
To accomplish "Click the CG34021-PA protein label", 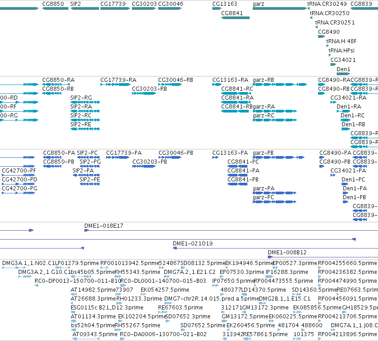I will 348,171.
